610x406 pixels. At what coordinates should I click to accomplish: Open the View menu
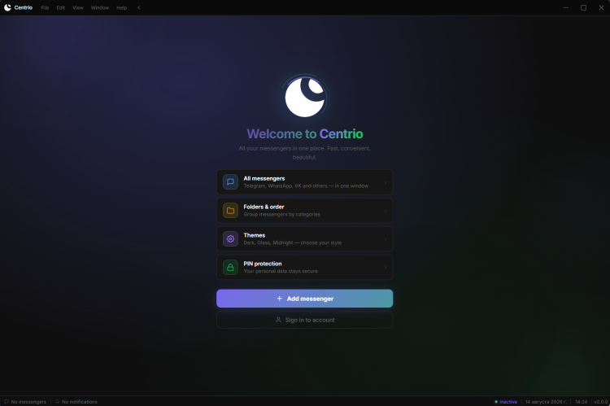click(78, 8)
